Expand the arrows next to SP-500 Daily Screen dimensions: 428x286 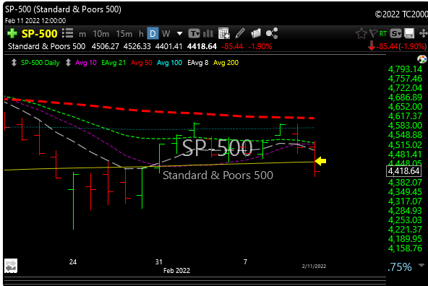coord(14,63)
